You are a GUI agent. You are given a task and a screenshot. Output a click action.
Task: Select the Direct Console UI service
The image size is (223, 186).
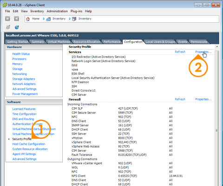84,91
